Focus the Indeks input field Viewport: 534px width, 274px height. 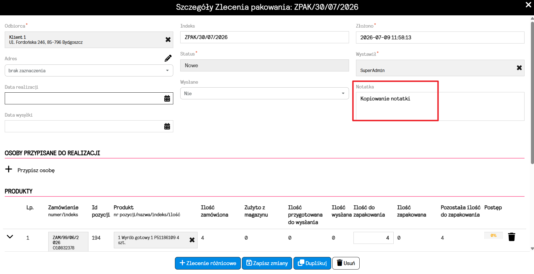[x=264, y=37]
